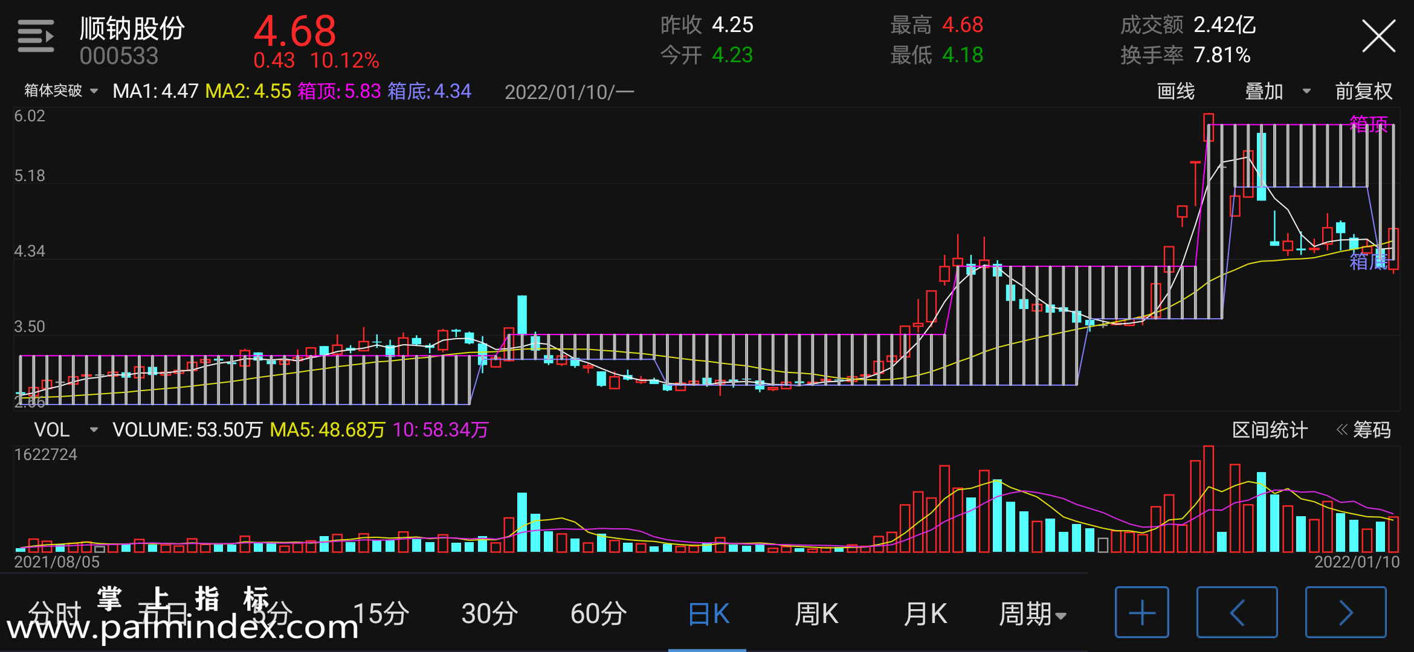Click the 最低 4.18 value
This screenshot has height=652, width=1414.
click(x=963, y=55)
